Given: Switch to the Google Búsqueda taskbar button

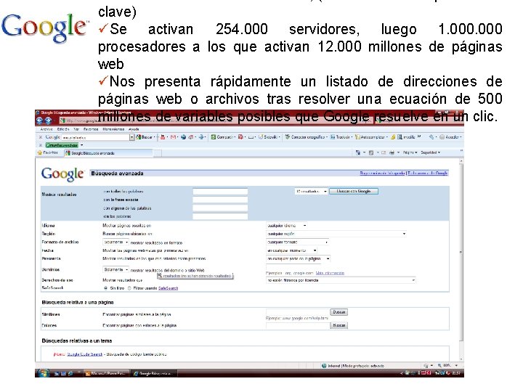Looking at the screenshot, I should (153, 373).
